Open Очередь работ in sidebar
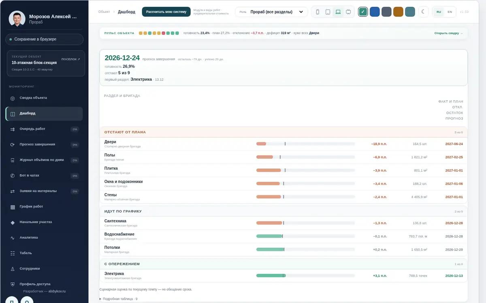Screen dimensions: 486x303 [x=44, y=129]
